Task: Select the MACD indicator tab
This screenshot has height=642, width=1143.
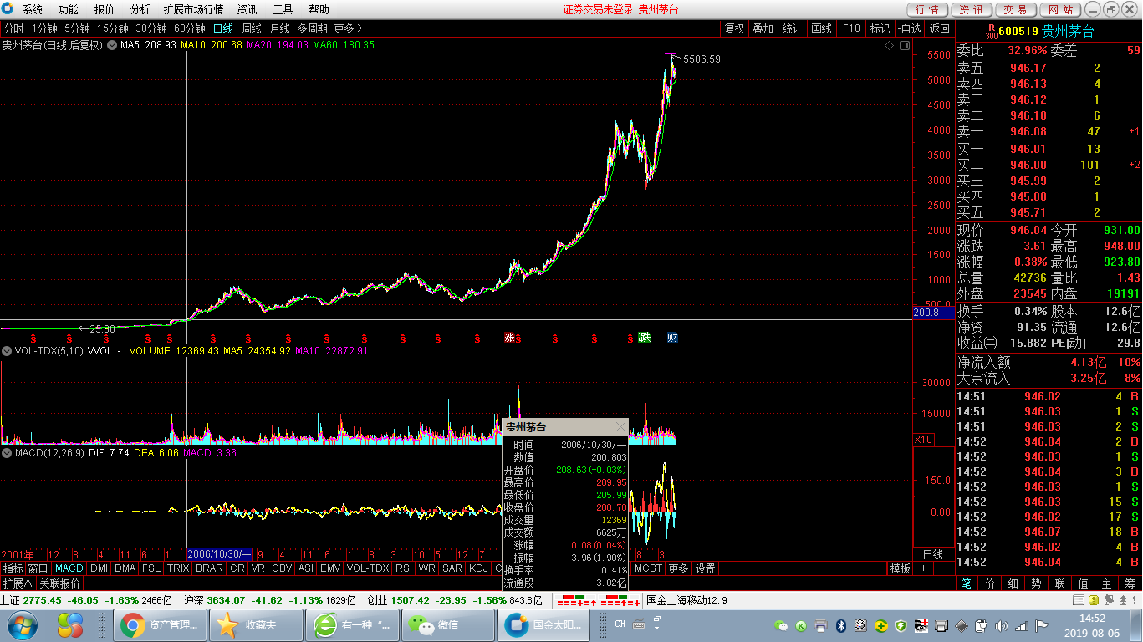Action: coord(69,568)
